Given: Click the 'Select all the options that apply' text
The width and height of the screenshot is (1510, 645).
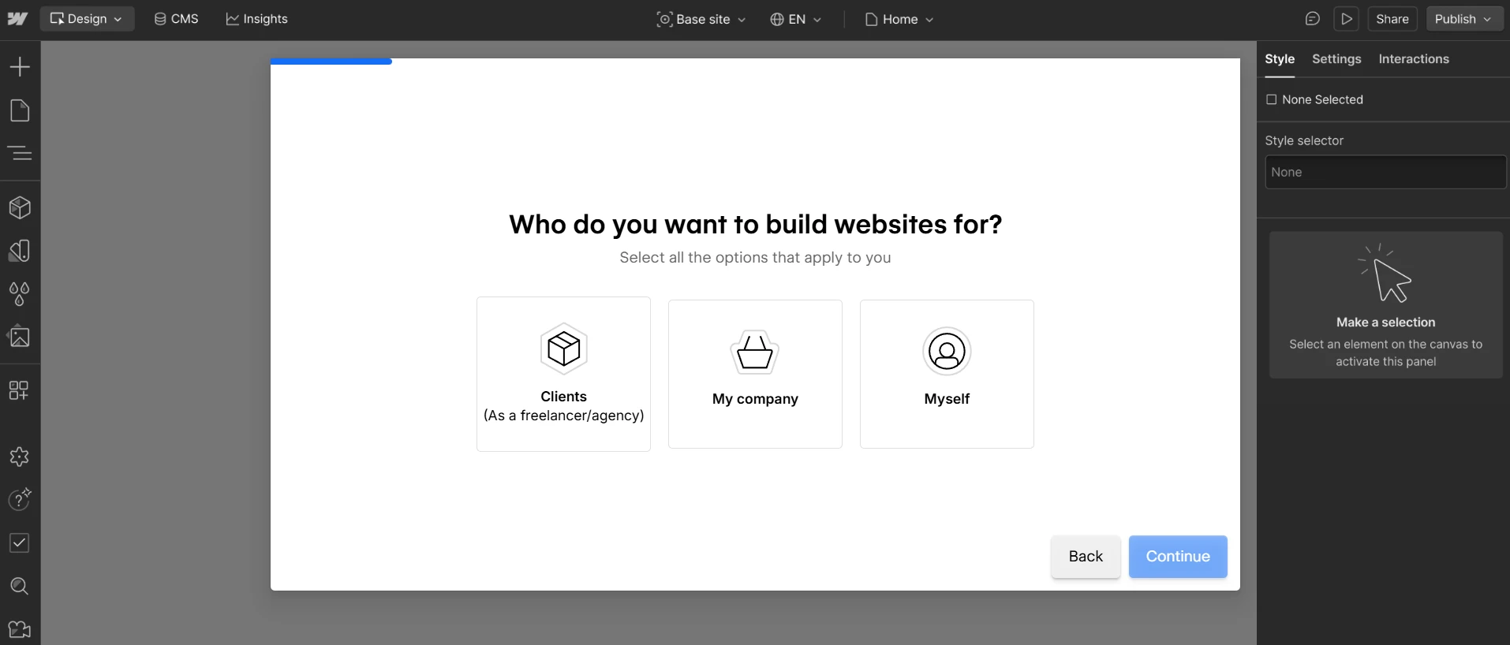Looking at the screenshot, I should 755,258.
